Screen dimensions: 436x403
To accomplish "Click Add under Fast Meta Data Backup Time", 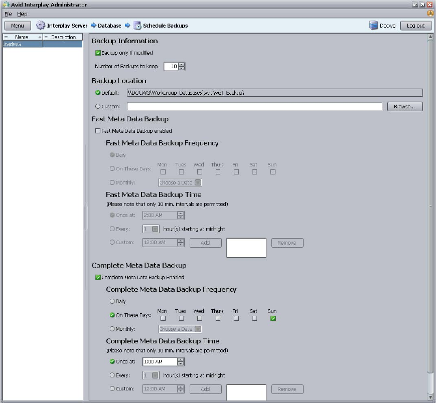I will coord(206,243).
